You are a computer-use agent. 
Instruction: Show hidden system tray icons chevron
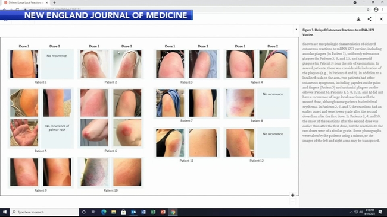tap(351, 212)
